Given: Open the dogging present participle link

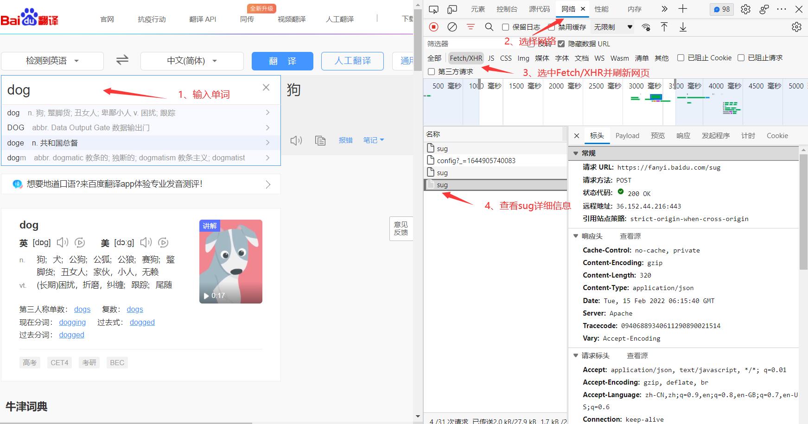Looking at the screenshot, I should [x=72, y=322].
